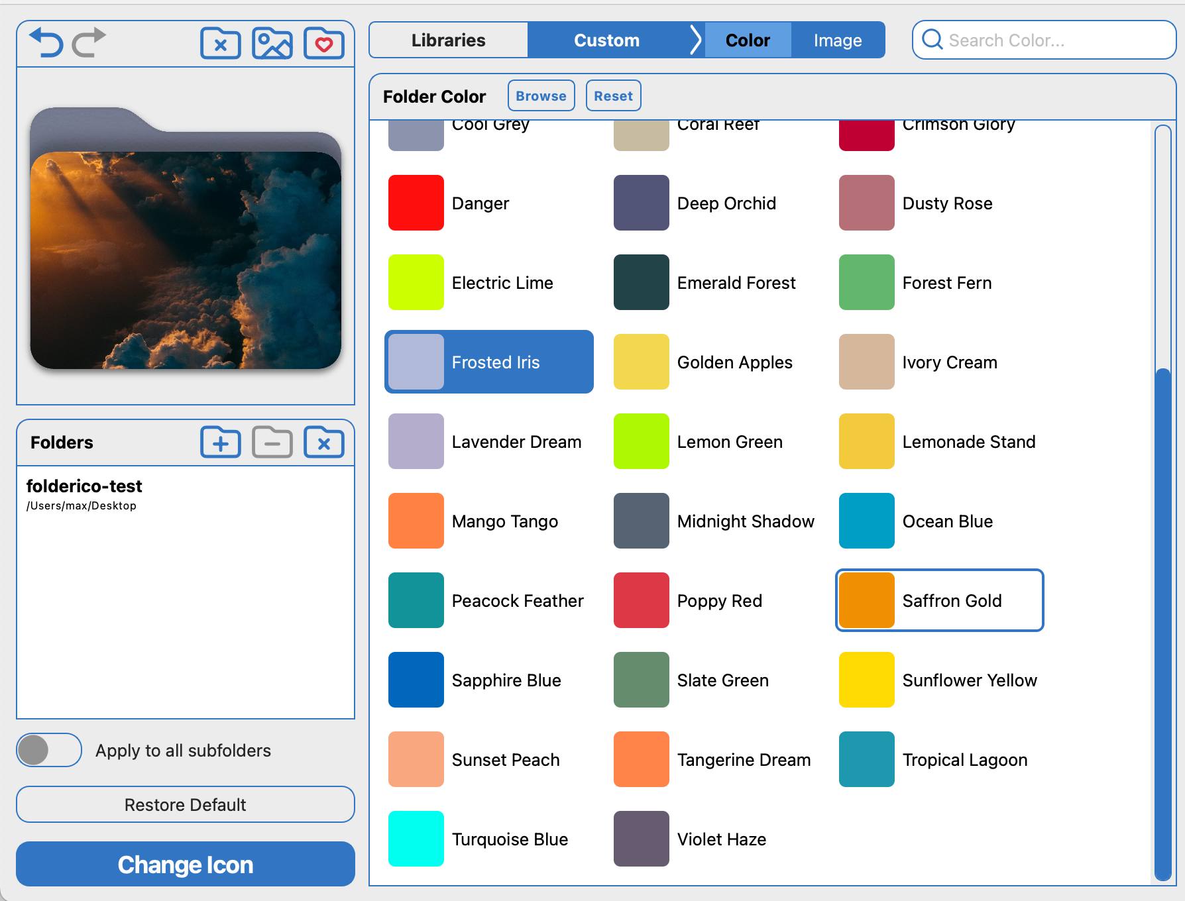Remove the folder using the minus folder icon
Screen dimensions: 1185x901
tap(272, 443)
